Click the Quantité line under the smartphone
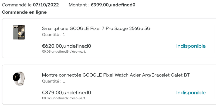Screen dimensions: 216x108 [53, 35]
